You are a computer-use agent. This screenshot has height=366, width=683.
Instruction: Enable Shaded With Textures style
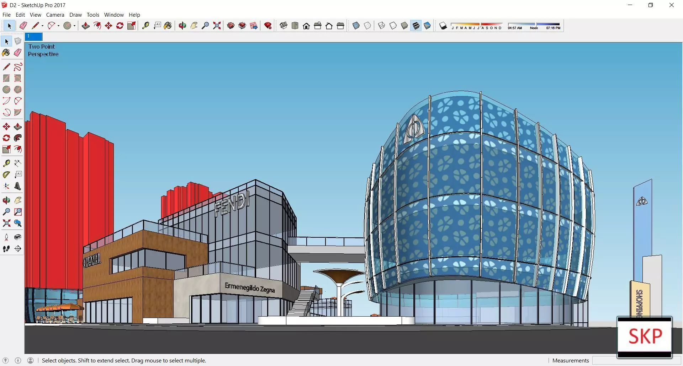(416, 26)
